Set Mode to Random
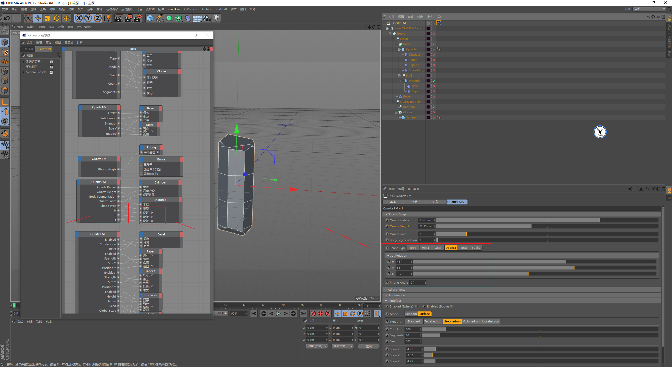The image size is (672, 367). click(411, 314)
